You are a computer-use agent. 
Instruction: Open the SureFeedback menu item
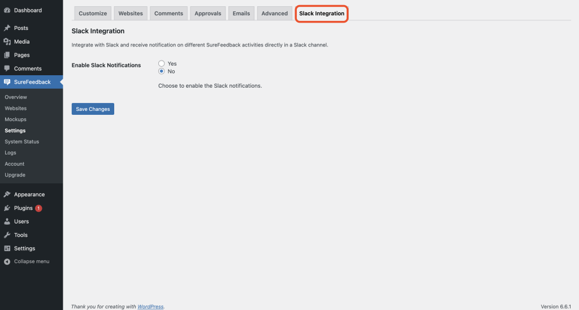32,82
